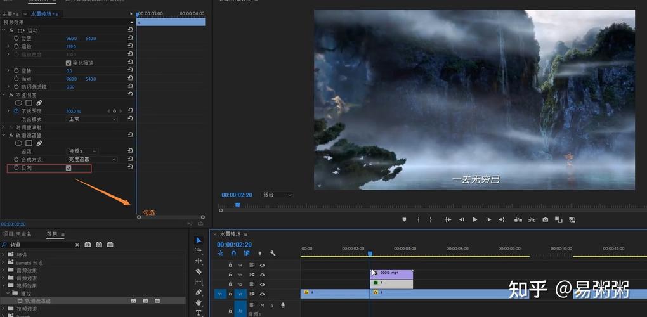The width and height of the screenshot is (647, 317).
Task: Toggle Linked Selection in timeline
Action: pyautogui.click(x=247, y=253)
